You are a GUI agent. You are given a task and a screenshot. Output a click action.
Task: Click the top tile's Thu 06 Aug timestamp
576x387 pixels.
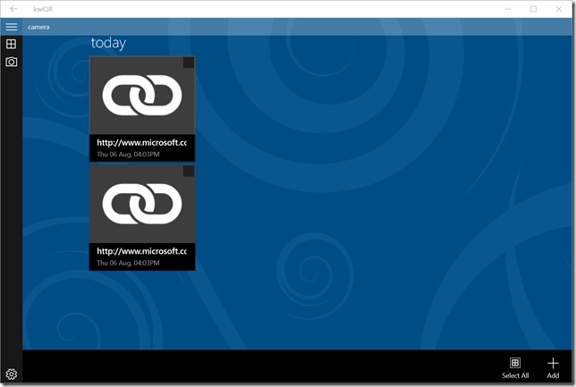tap(128, 155)
